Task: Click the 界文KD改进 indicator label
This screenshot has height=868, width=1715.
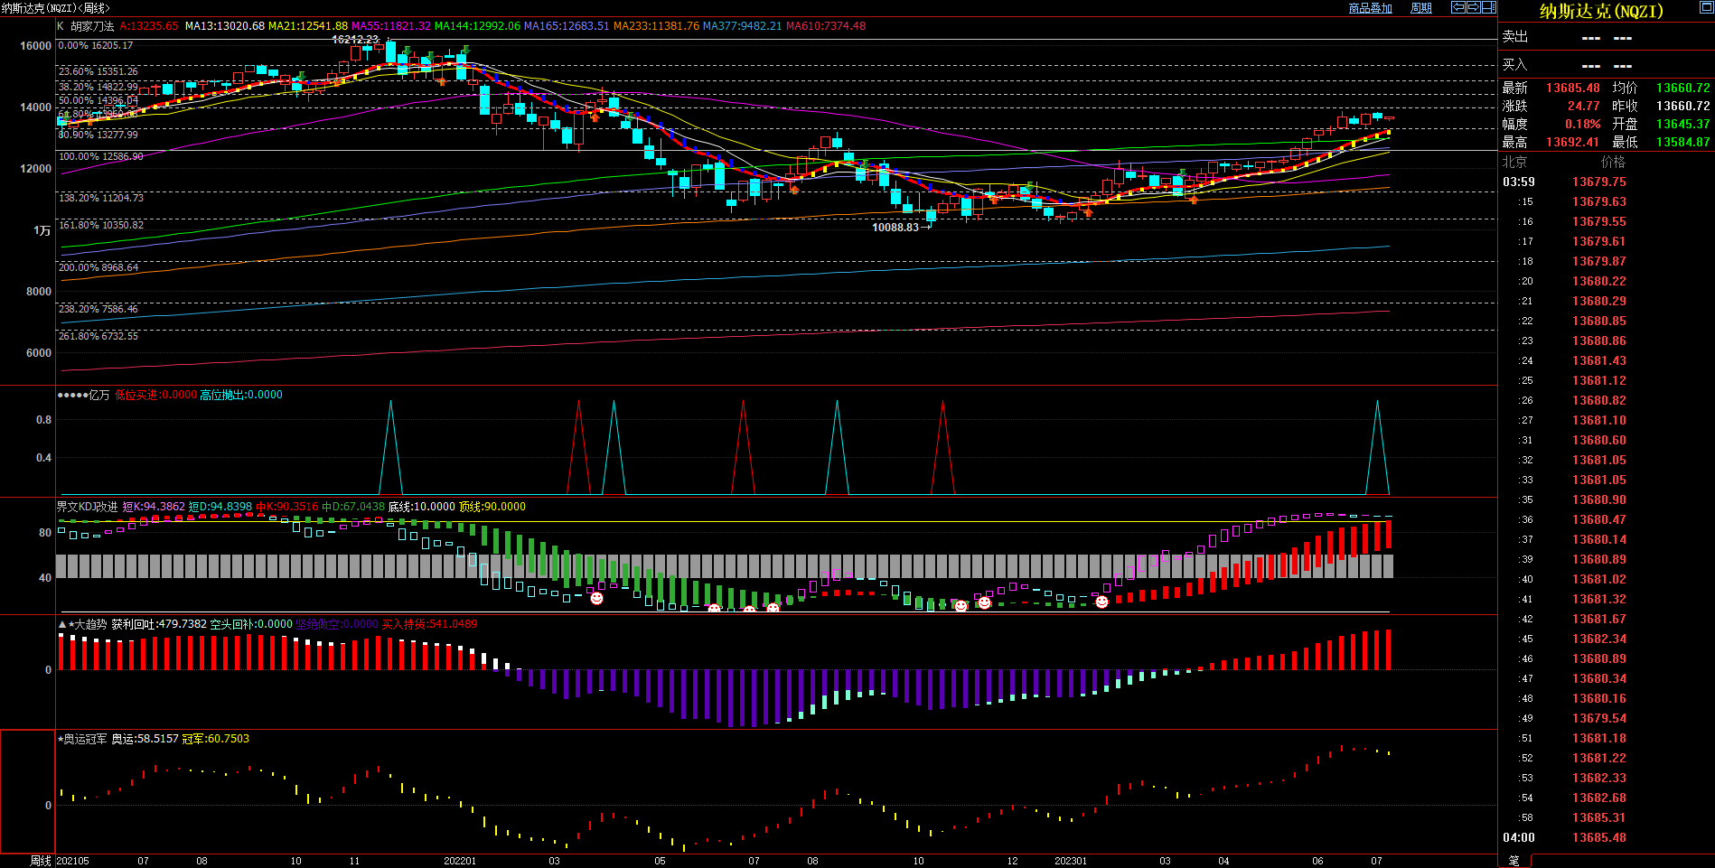Action: click(x=87, y=507)
